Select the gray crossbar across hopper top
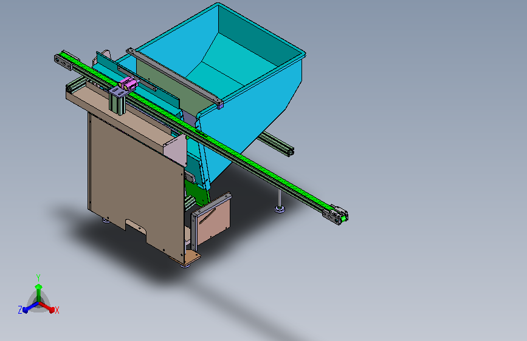Screen dimensions: 527x341 pos(175,78)
